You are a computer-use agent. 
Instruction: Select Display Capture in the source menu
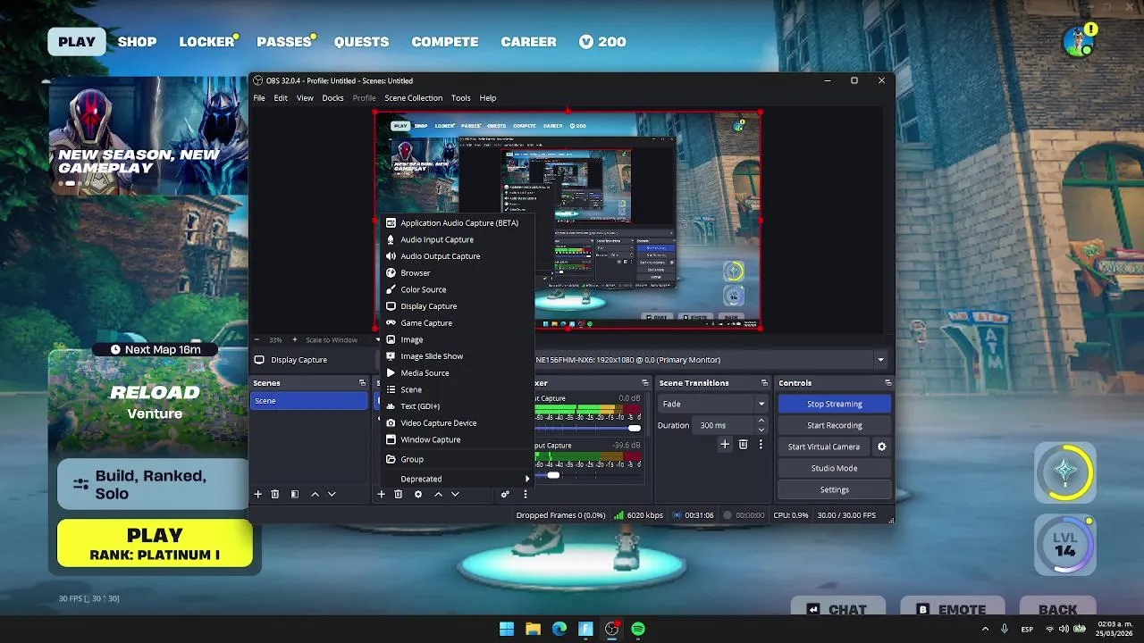(428, 306)
